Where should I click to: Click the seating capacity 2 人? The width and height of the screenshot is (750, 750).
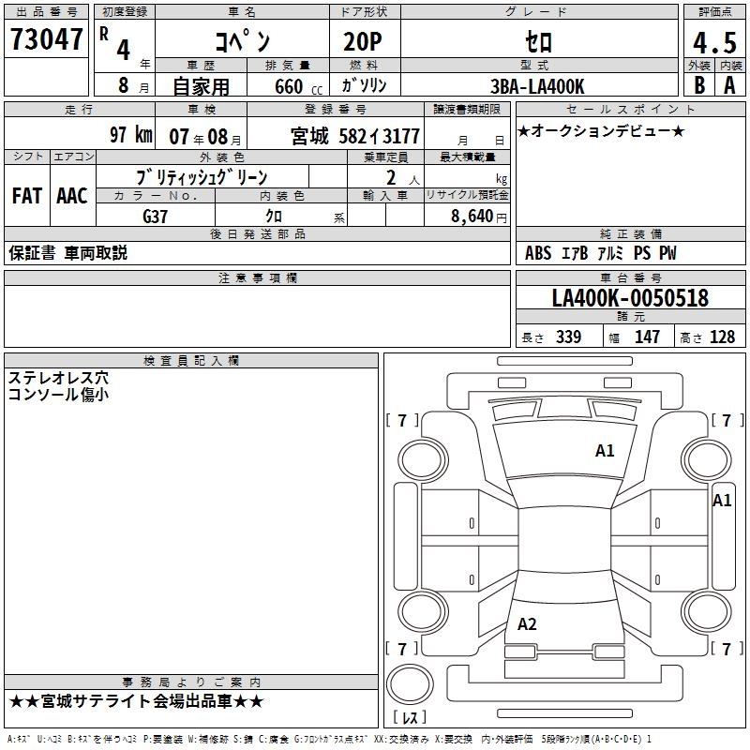403,178
